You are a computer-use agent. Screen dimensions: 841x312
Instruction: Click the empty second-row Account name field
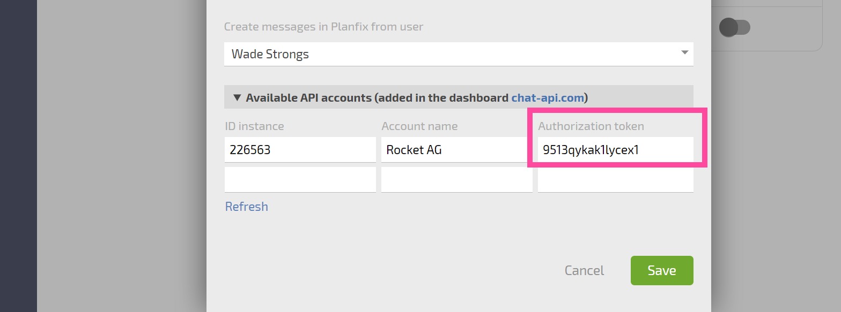pos(456,180)
